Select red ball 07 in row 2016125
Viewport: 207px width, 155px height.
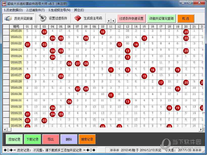78,64
